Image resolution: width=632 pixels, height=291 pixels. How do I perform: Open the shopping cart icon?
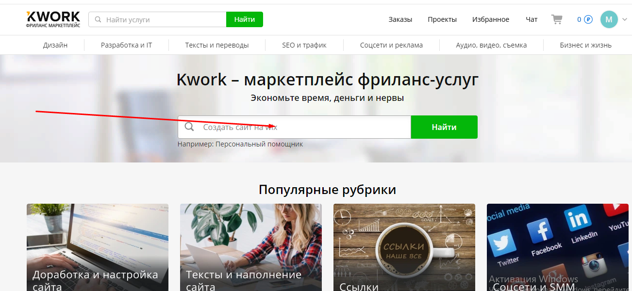[x=557, y=19]
